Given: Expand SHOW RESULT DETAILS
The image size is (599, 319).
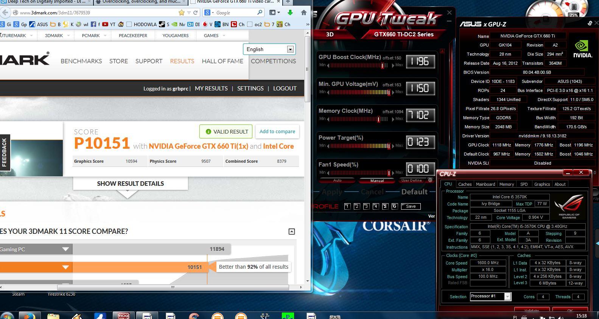Looking at the screenshot, I should (x=131, y=184).
